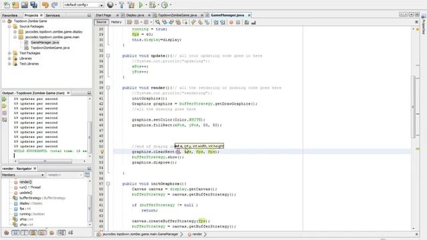Click the browser globe icon
Viewport: 427px width, 240px height.
click(110, 5)
